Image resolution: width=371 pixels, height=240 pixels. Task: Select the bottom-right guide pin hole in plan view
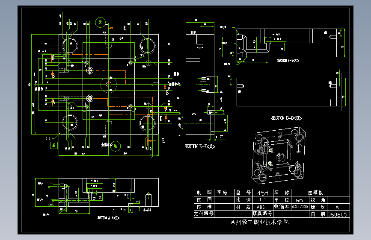pos(147,123)
